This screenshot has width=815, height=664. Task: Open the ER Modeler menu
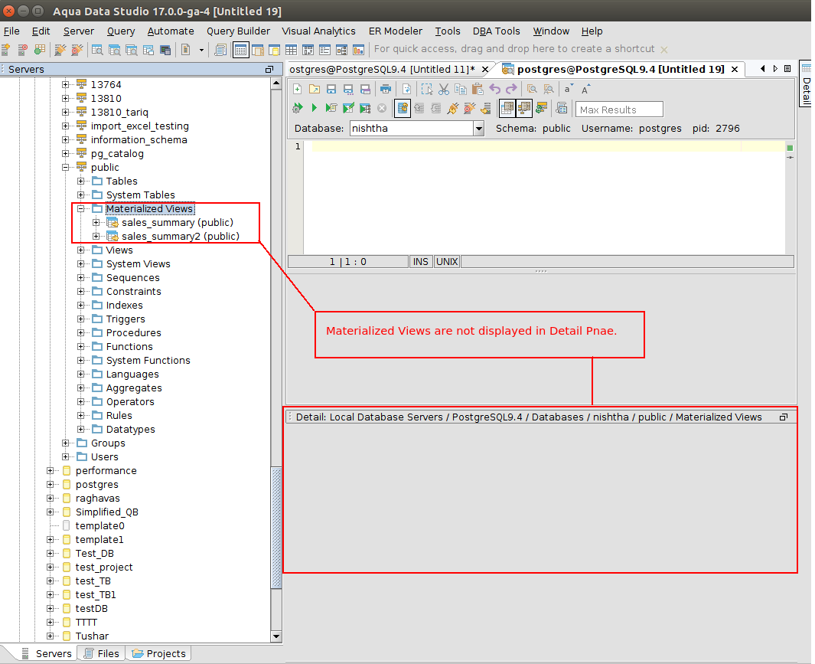(x=395, y=31)
